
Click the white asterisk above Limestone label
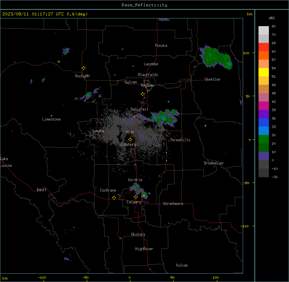pyautogui.click(x=51, y=116)
